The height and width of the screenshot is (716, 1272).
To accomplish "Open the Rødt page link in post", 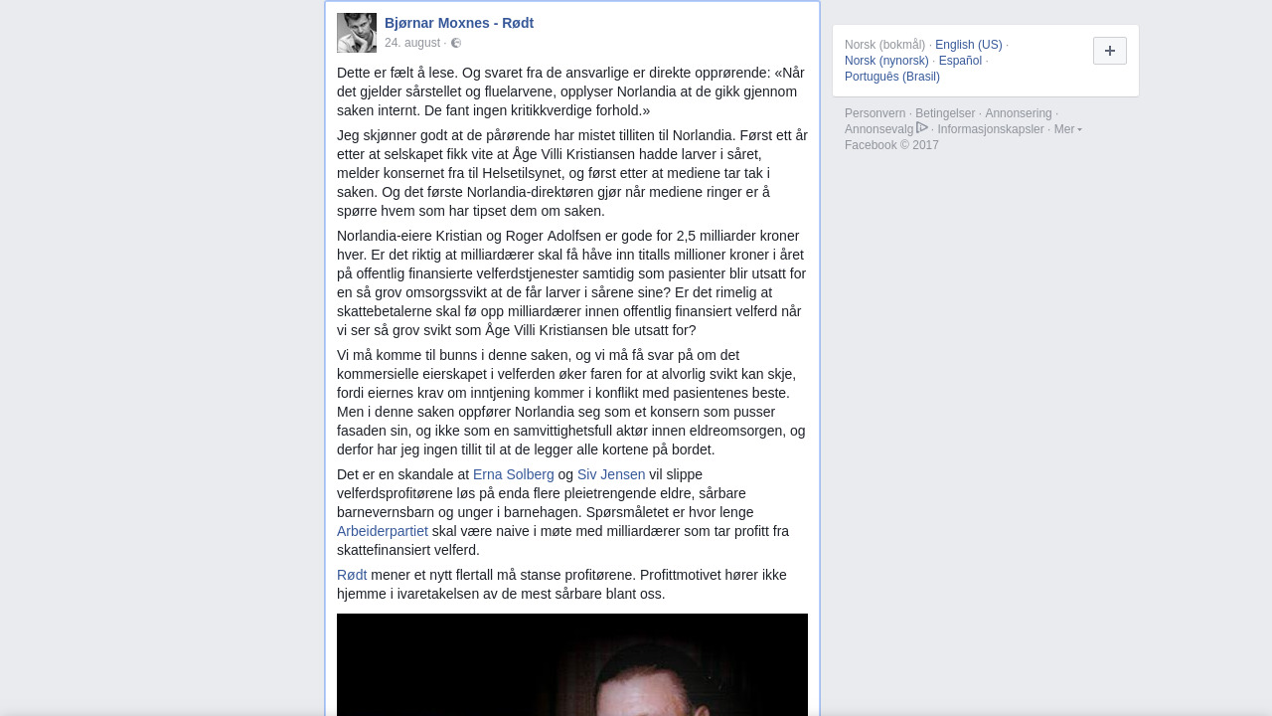I will pos(352,575).
